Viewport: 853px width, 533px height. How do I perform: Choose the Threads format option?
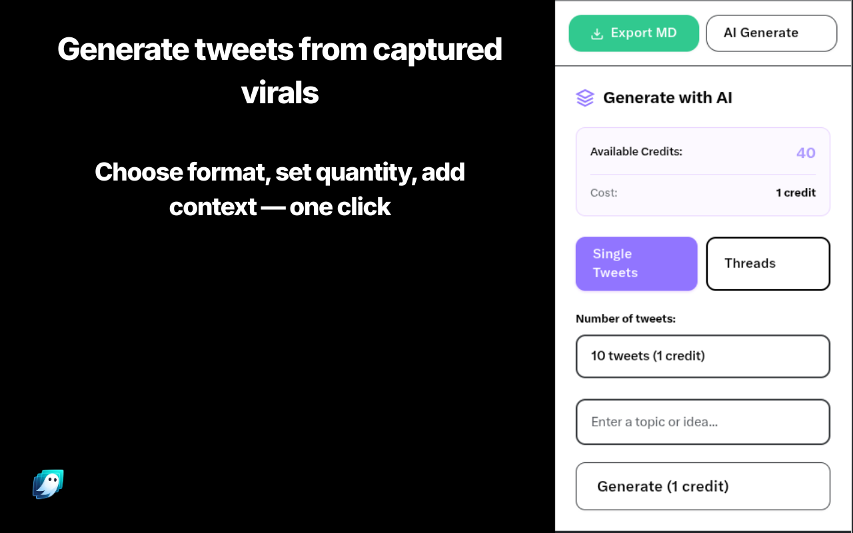pos(768,264)
